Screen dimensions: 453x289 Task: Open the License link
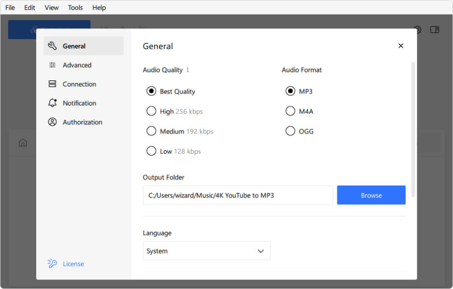click(x=73, y=264)
